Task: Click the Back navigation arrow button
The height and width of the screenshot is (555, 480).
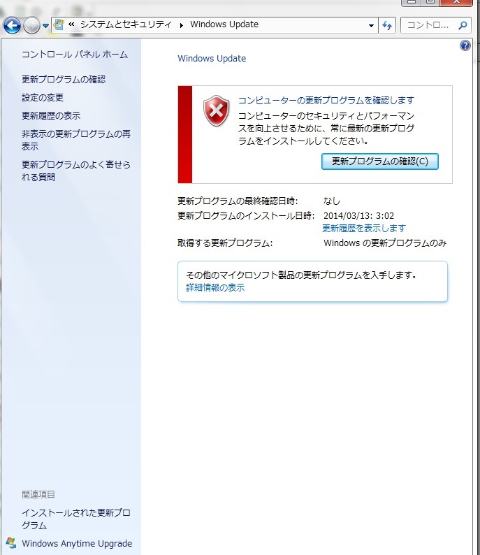Action: [12, 26]
